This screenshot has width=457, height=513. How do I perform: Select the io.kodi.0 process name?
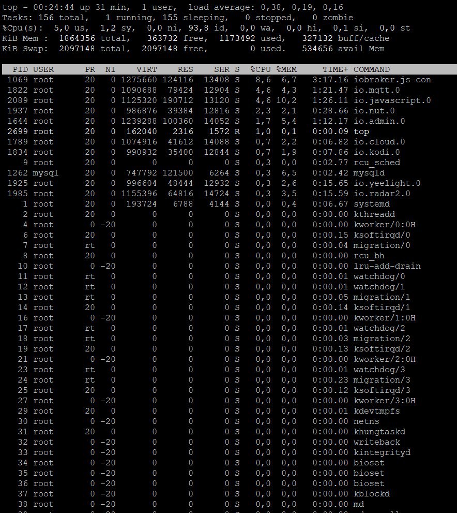pyautogui.click(x=377, y=152)
